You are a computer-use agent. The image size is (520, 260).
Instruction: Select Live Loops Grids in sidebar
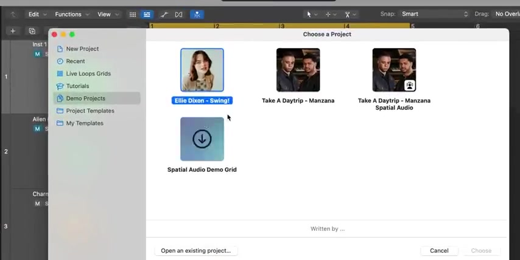[x=96, y=74]
